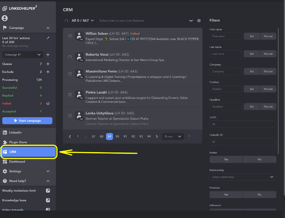Click the plus icon next to Queue
The image size is (285, 218).
48,64
